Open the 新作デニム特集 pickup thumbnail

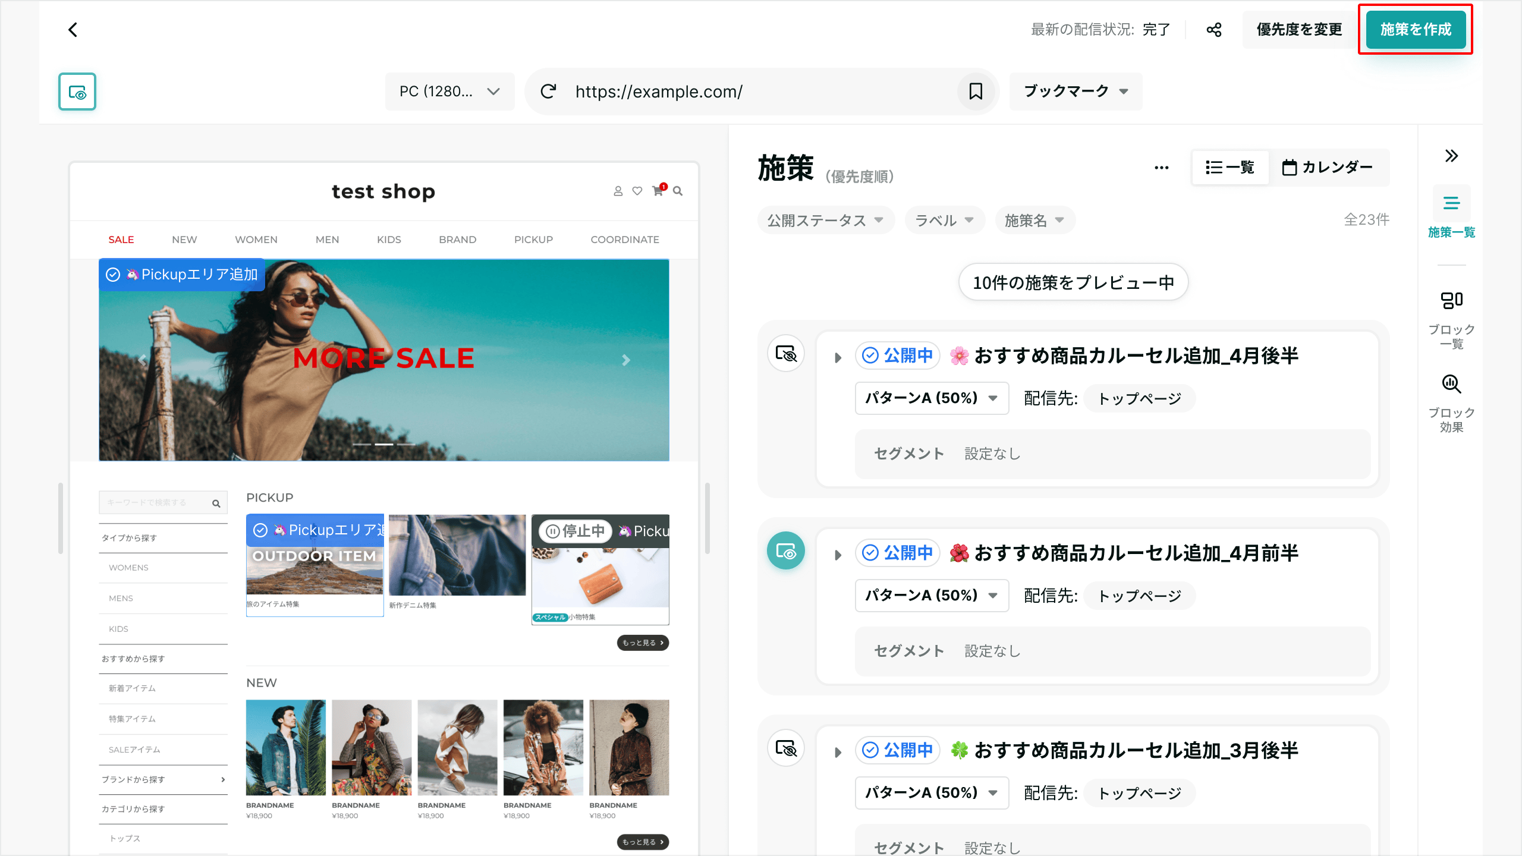[458, 555]
